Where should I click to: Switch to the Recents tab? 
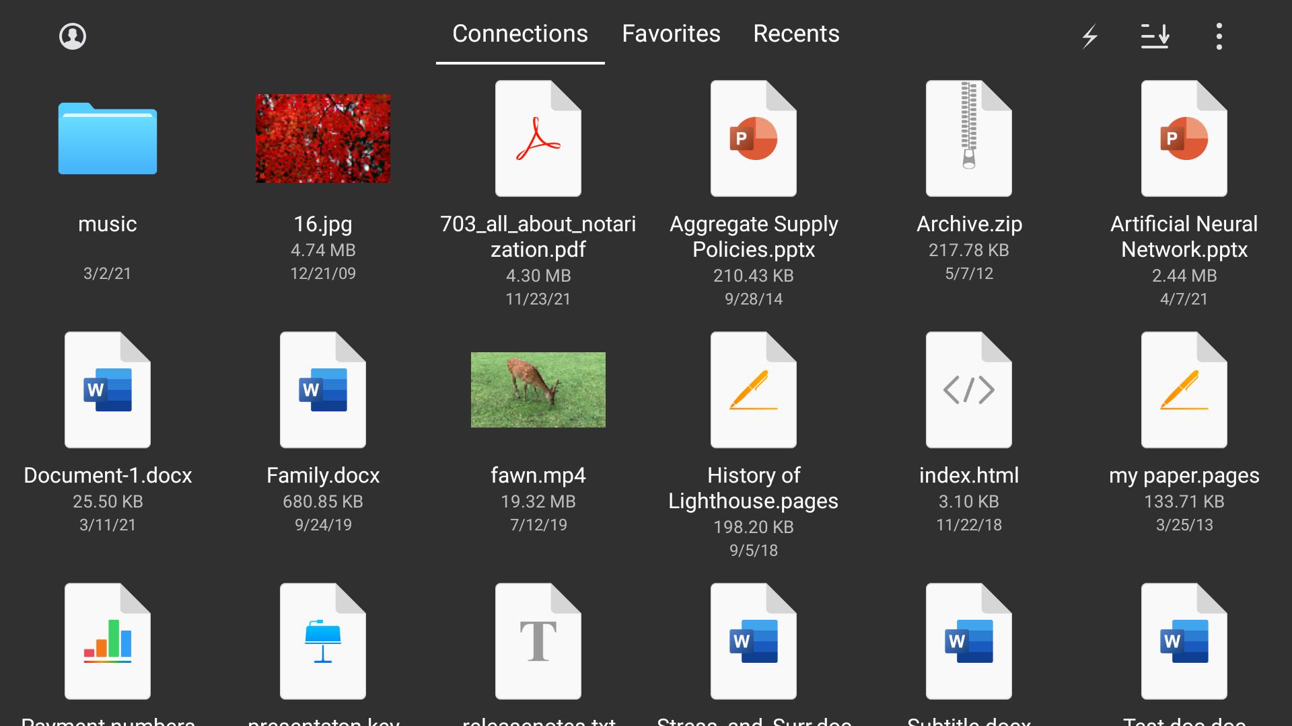pos(796,34)
